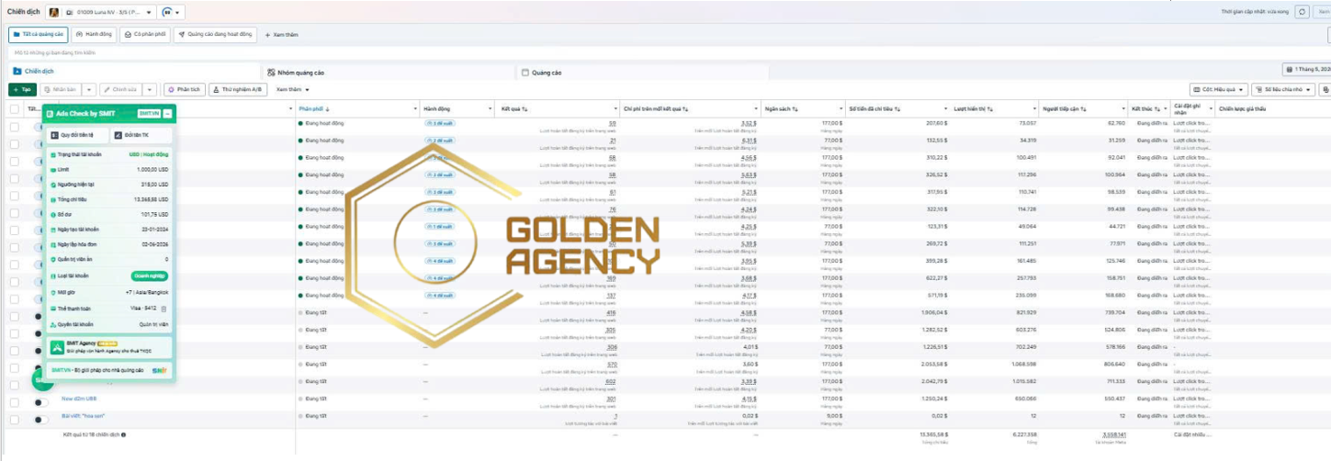The width and height of the screenshot is (1331, 461).
Task: Sort by the Số tiền đã chi tiêu header
Action: coord(874,108)
